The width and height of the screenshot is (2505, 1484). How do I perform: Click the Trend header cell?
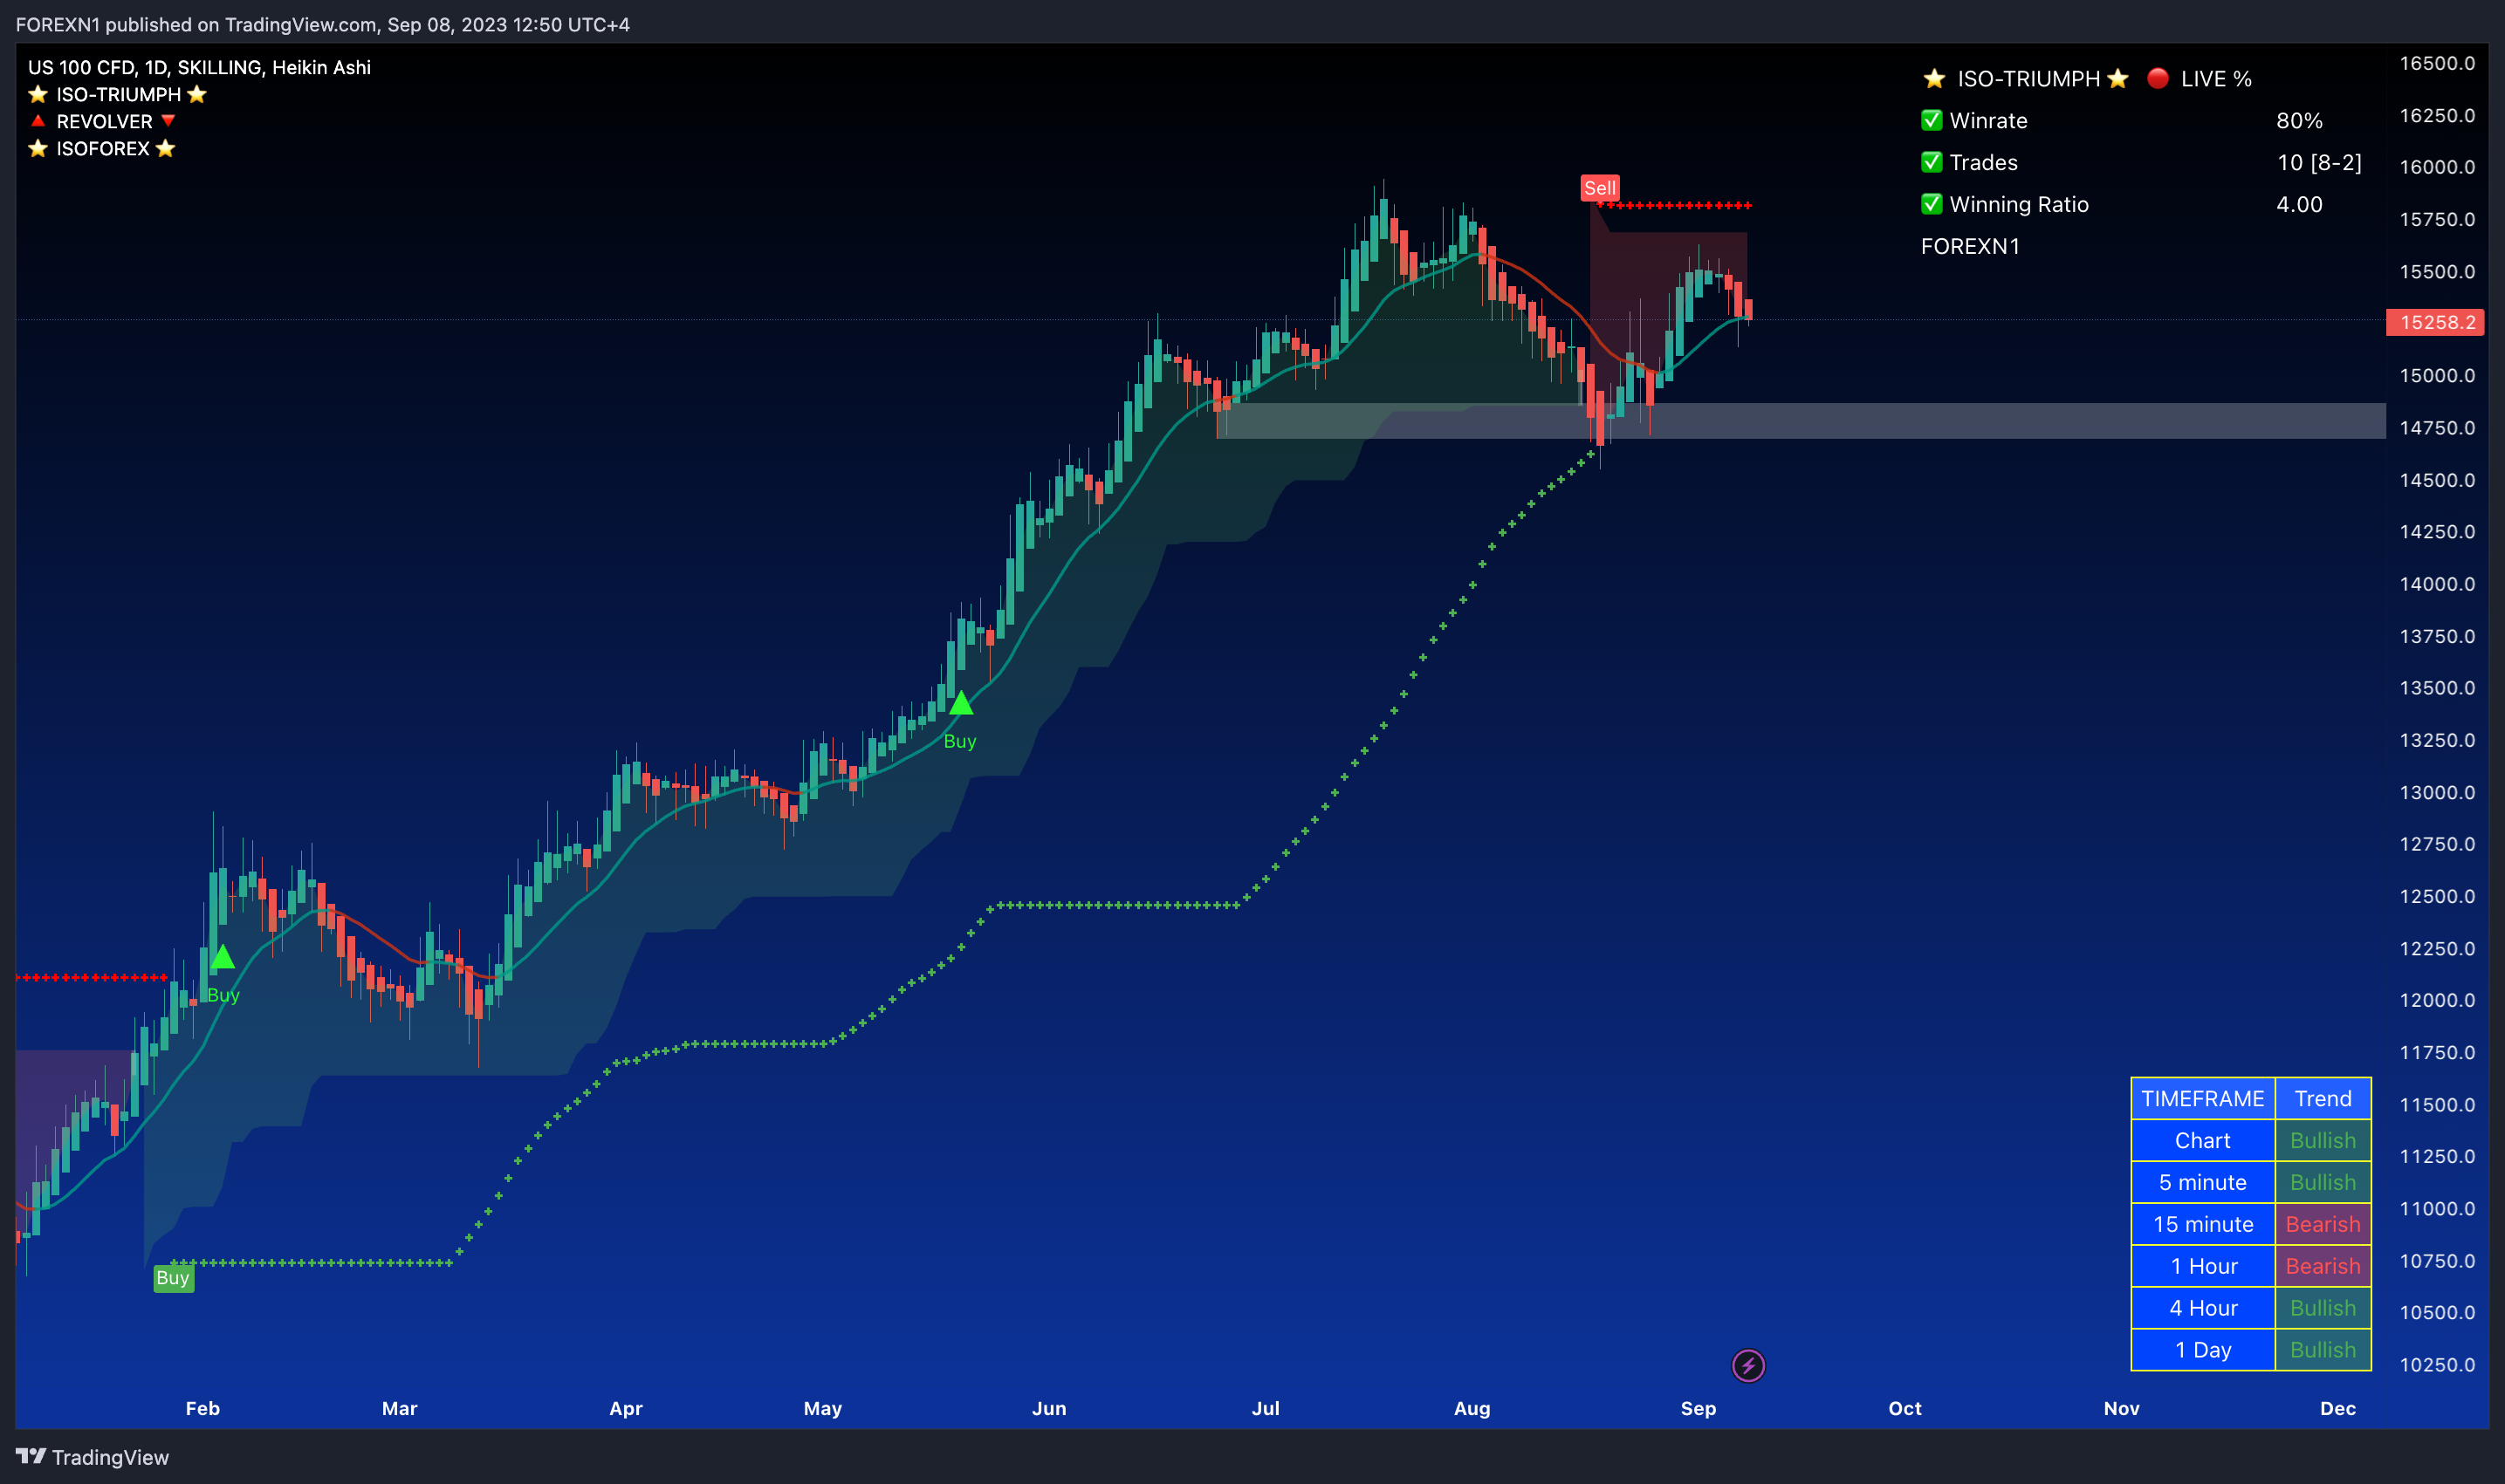coord(2323,1098)
